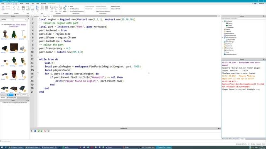
Task: Open the FILE menu
Action: (x=2, y=4)
